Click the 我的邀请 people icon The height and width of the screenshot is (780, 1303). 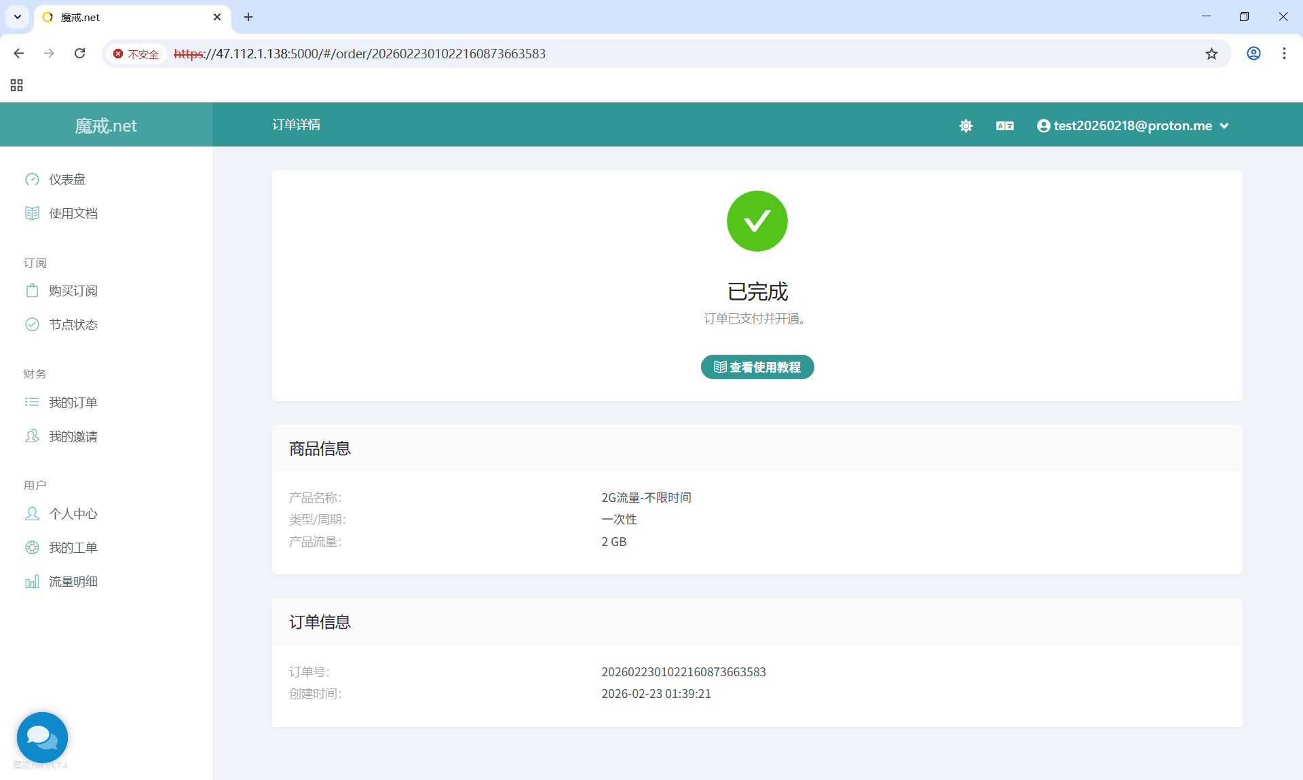tap(32, 436)
